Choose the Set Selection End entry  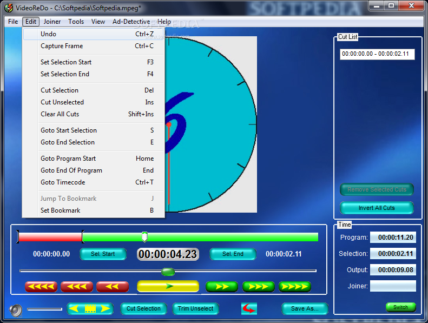point(94,74)
